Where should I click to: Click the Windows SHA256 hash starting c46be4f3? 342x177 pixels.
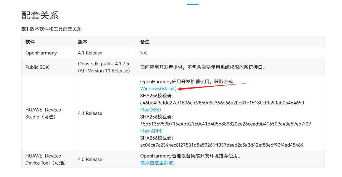pos(222,103)
